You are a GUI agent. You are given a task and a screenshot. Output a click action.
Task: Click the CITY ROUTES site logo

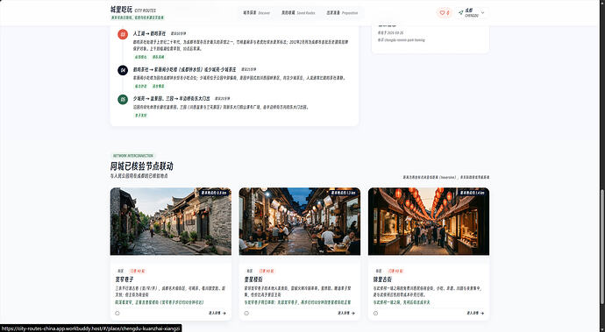(133, 10)
